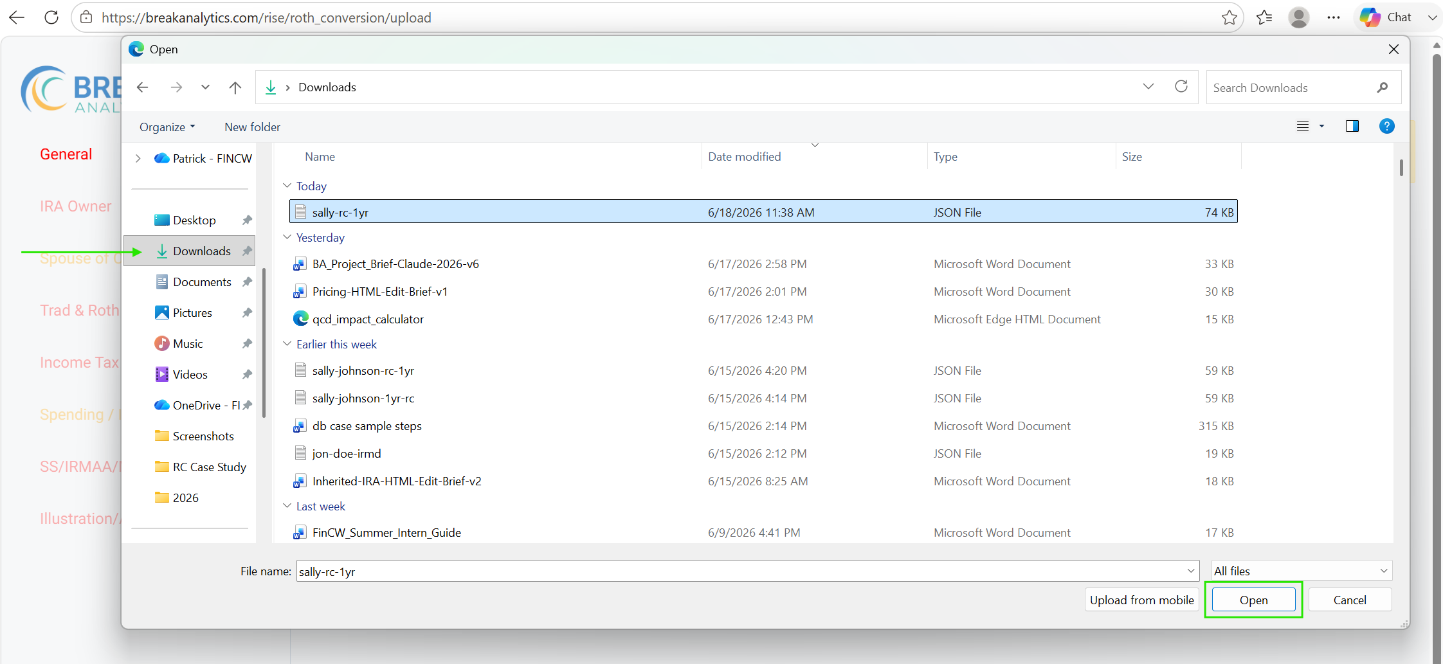The height and width of the screenshot is (664, 1443).
Task: Open Copilot Chat in browser
Action: click(1386, 17)
